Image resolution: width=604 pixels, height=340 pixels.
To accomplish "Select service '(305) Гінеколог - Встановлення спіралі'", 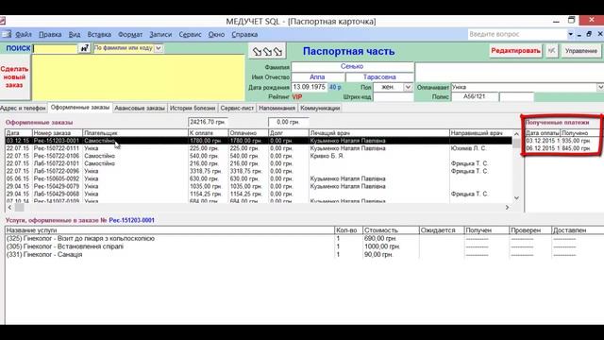I will 65,246.
